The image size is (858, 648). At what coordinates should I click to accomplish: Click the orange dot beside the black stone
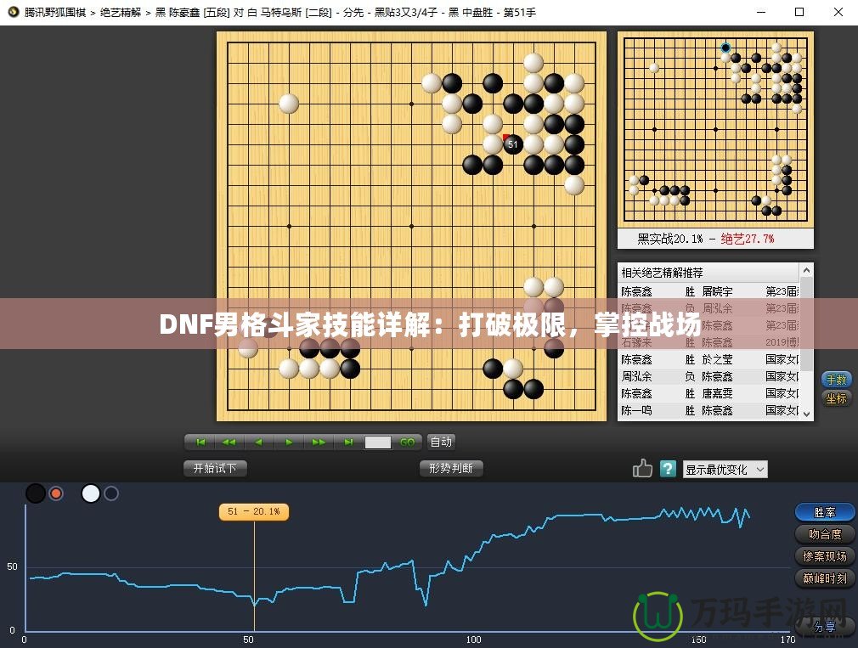(x=56, y=493)
